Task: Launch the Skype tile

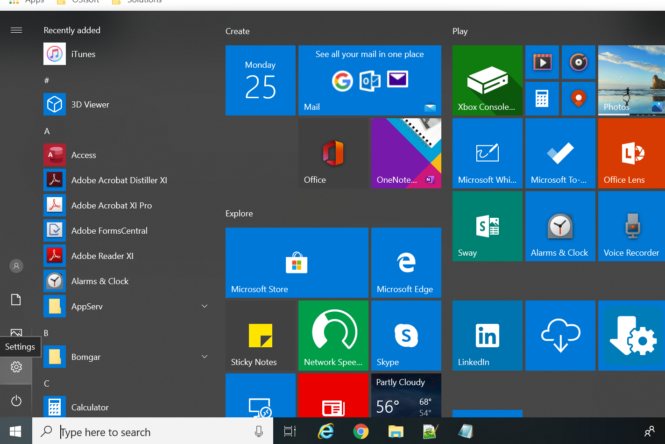Action: [406, 336]
